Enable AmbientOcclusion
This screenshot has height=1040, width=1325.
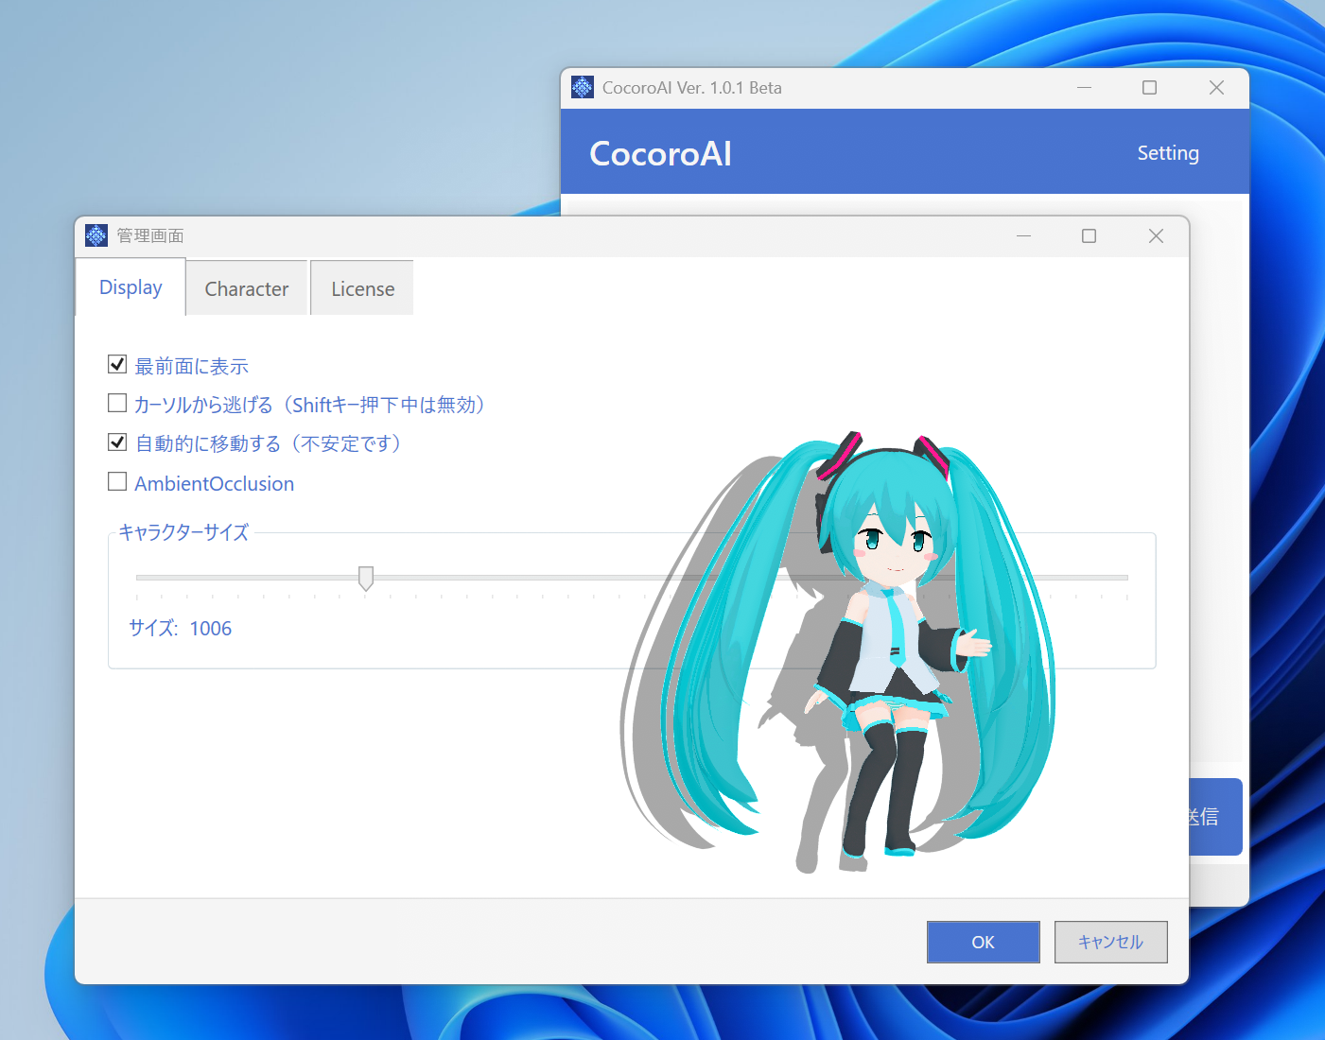coord(117,481)
